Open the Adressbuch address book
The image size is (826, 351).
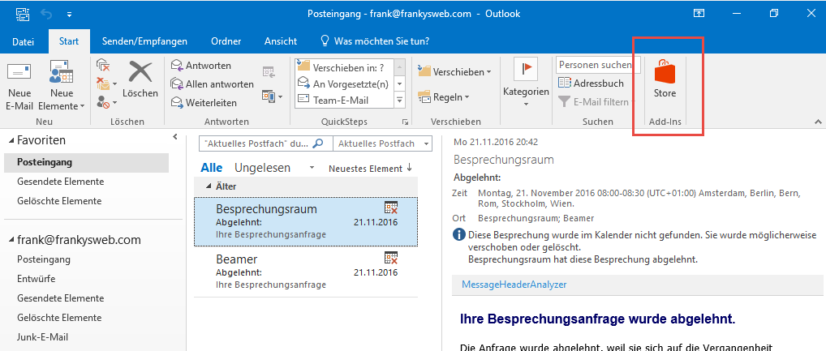pos(592,83)
